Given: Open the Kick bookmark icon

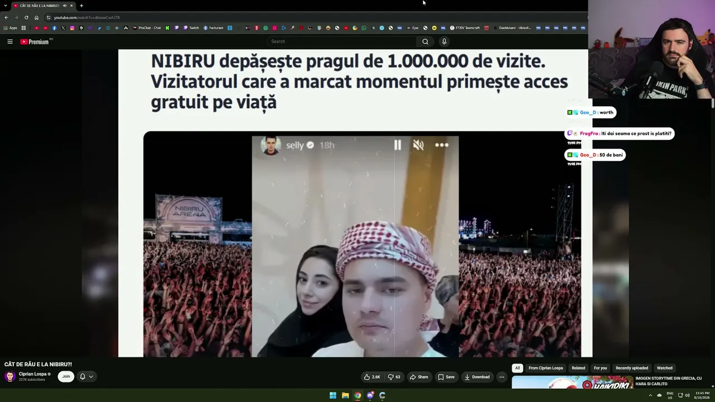Looking at the screenshot, I should pyautogui.click(x=167, y=28).
